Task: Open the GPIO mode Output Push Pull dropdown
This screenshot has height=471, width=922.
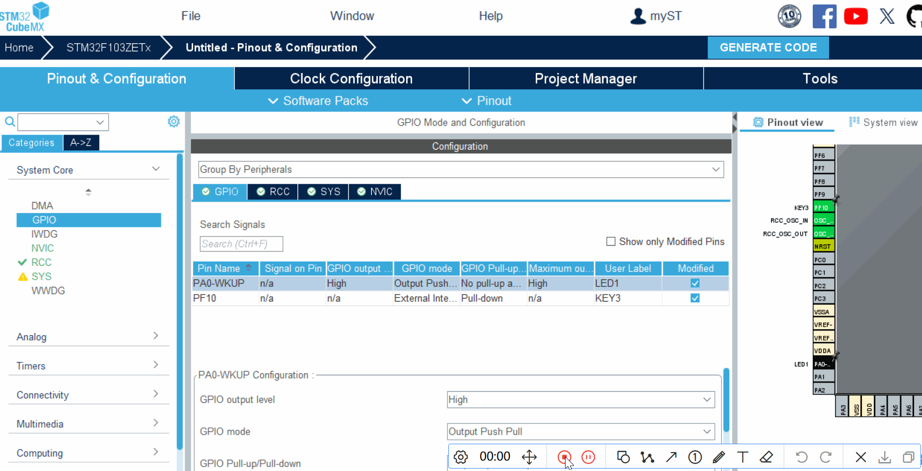Action: pyautogui.click(x=581, y=431)
